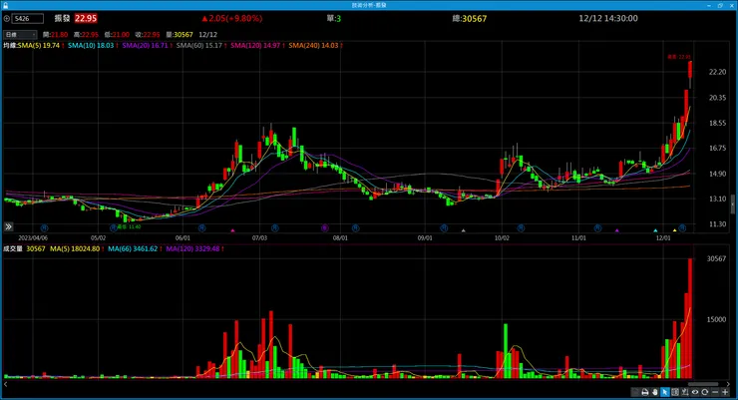Click the print chart icon
The height and width of the screenshot is (400, 738).
coord(645,392)
